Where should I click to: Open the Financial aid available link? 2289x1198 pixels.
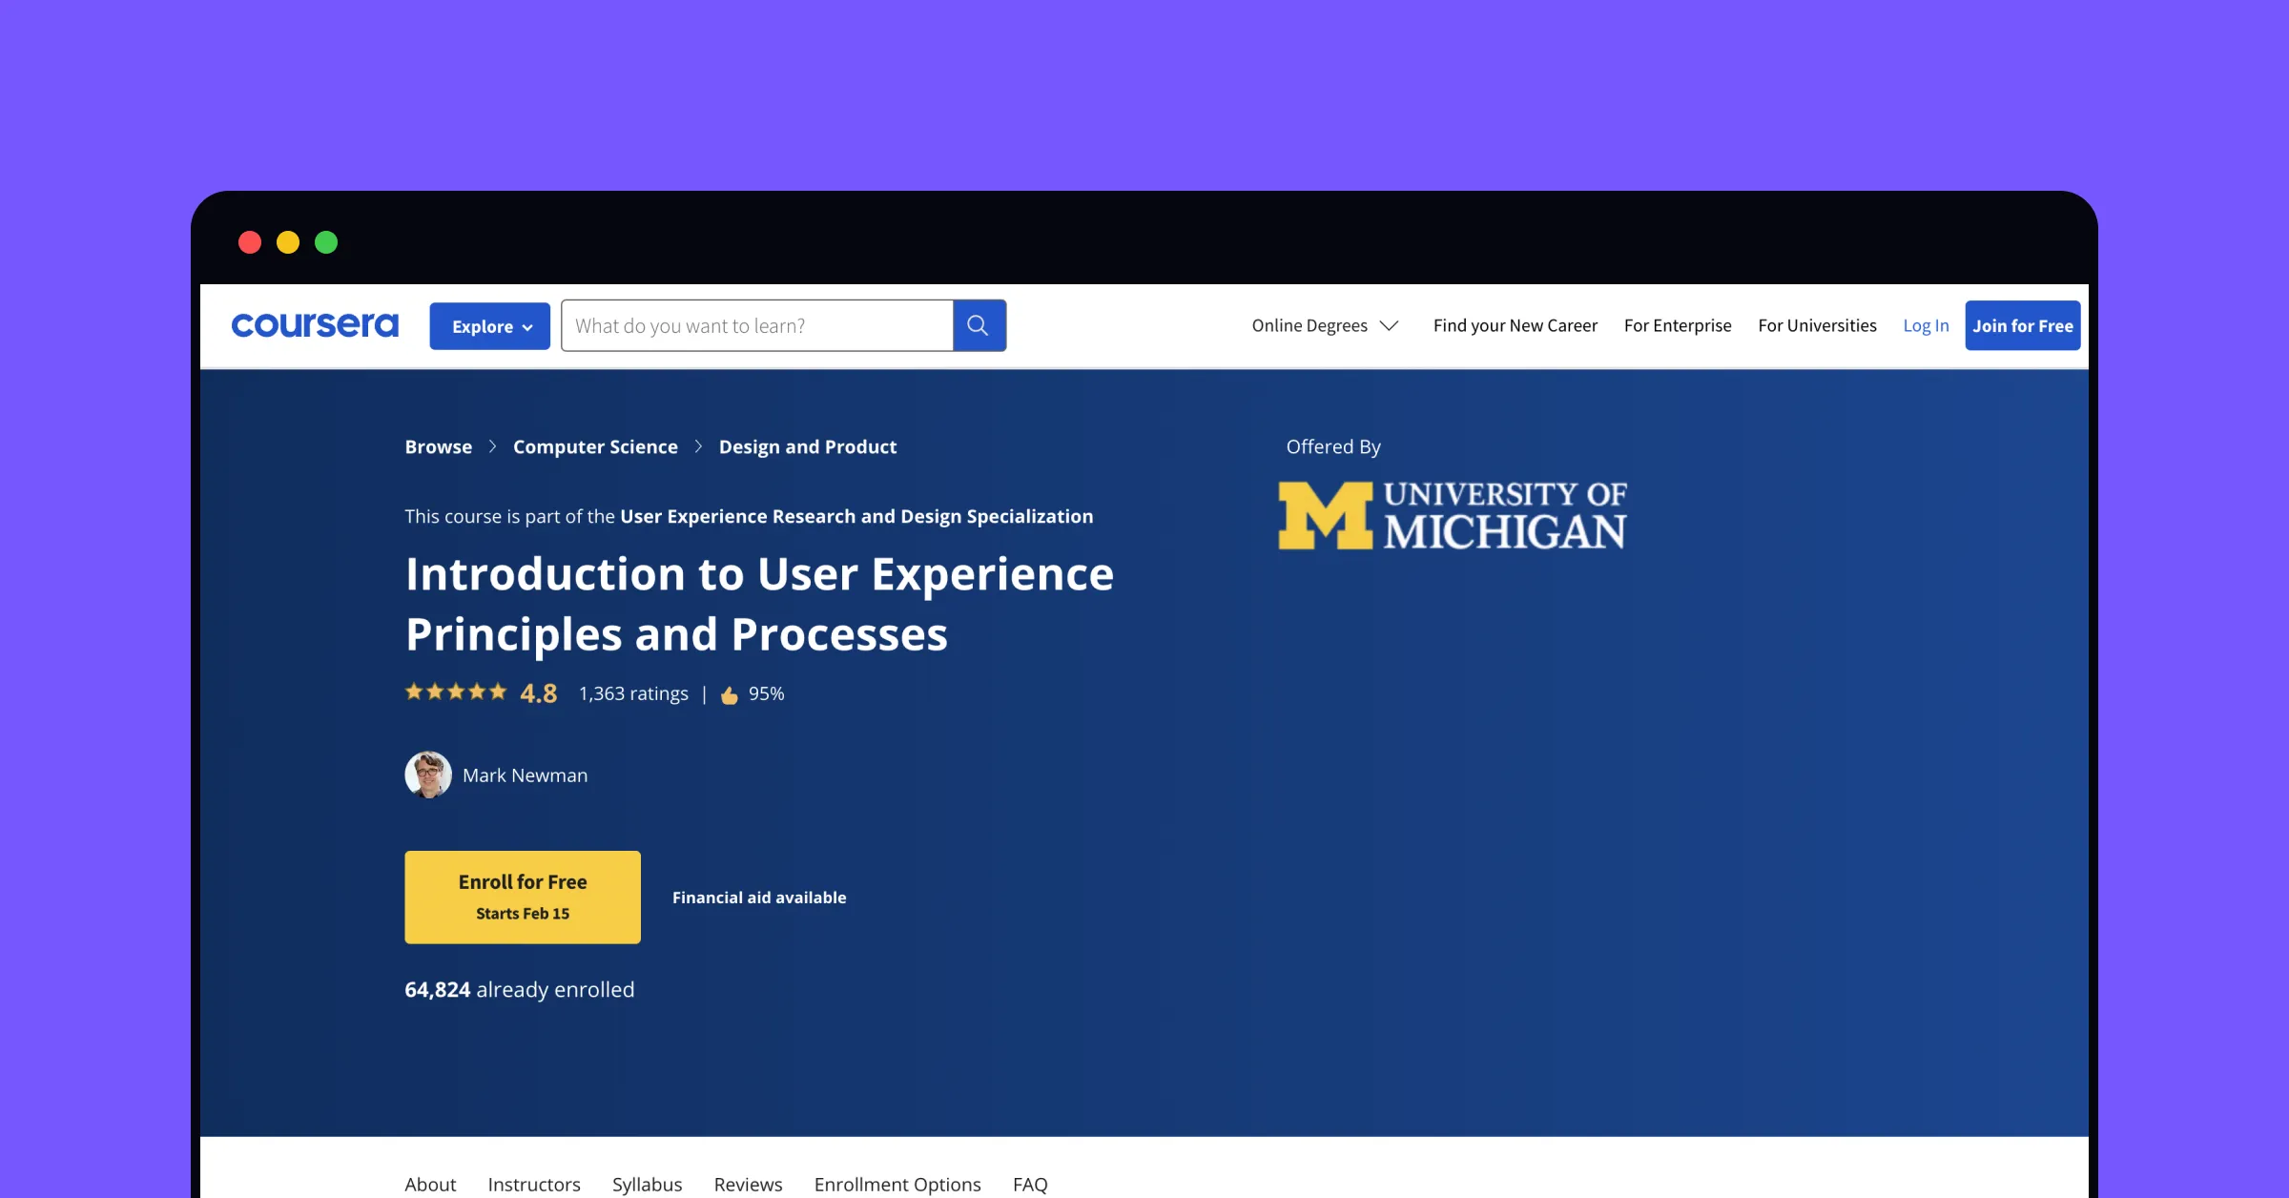[759, 897]
